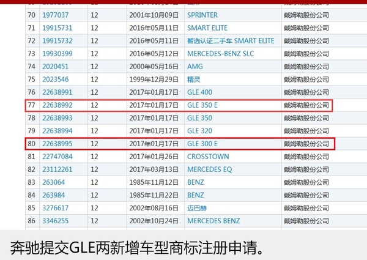The image size is (367, 260).
Task: Open the GLE 300 E trademark
Action: pyautogui.click(x=202, y=144)
